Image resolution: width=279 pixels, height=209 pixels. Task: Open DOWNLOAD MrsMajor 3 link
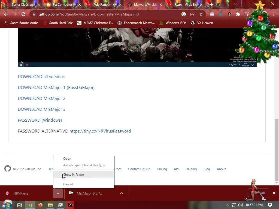click(x=42, y=109)
